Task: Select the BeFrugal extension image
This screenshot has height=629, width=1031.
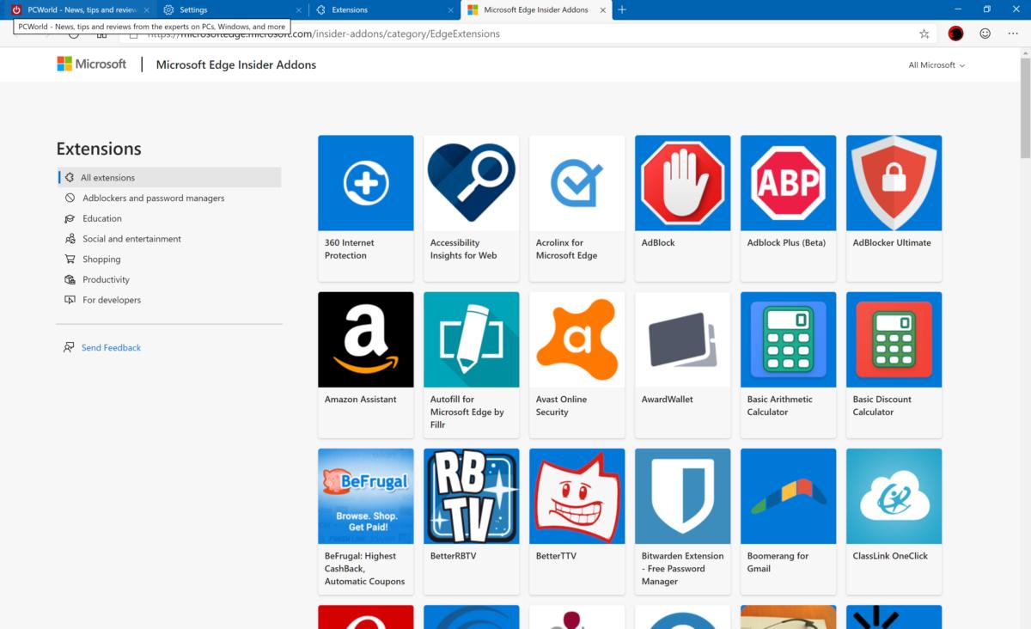Action: point(365,496)
